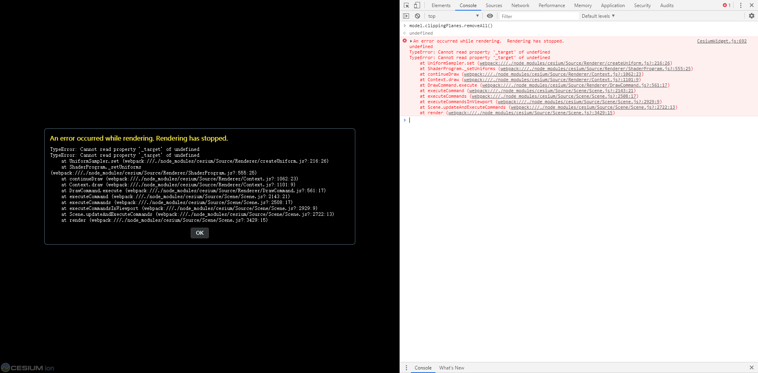Open DrawCommand.js:561:17 stack trace link
758x373 pixels.
click(574, 85)
